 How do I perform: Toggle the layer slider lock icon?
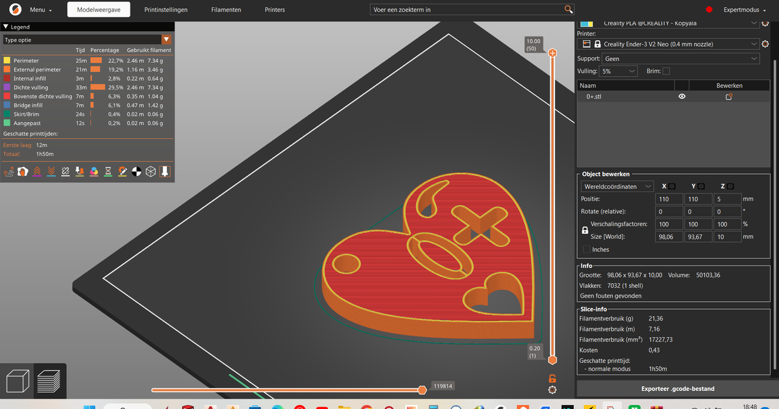click(552, 378)
